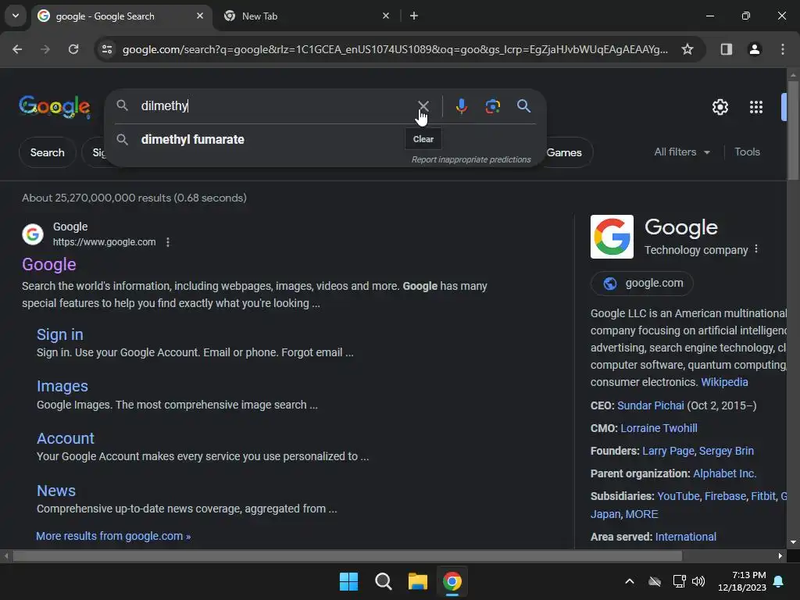This screenshot has width=800, height=600.
Task: Expand the All filters dropdown
Action: pyautogui.click(x=681, y=152)
